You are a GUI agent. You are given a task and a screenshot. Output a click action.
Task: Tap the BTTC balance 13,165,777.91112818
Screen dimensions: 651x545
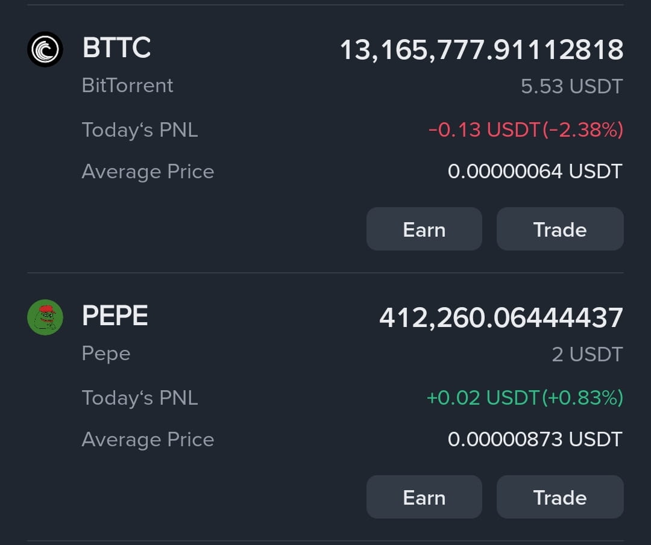[x=481, y=50]
